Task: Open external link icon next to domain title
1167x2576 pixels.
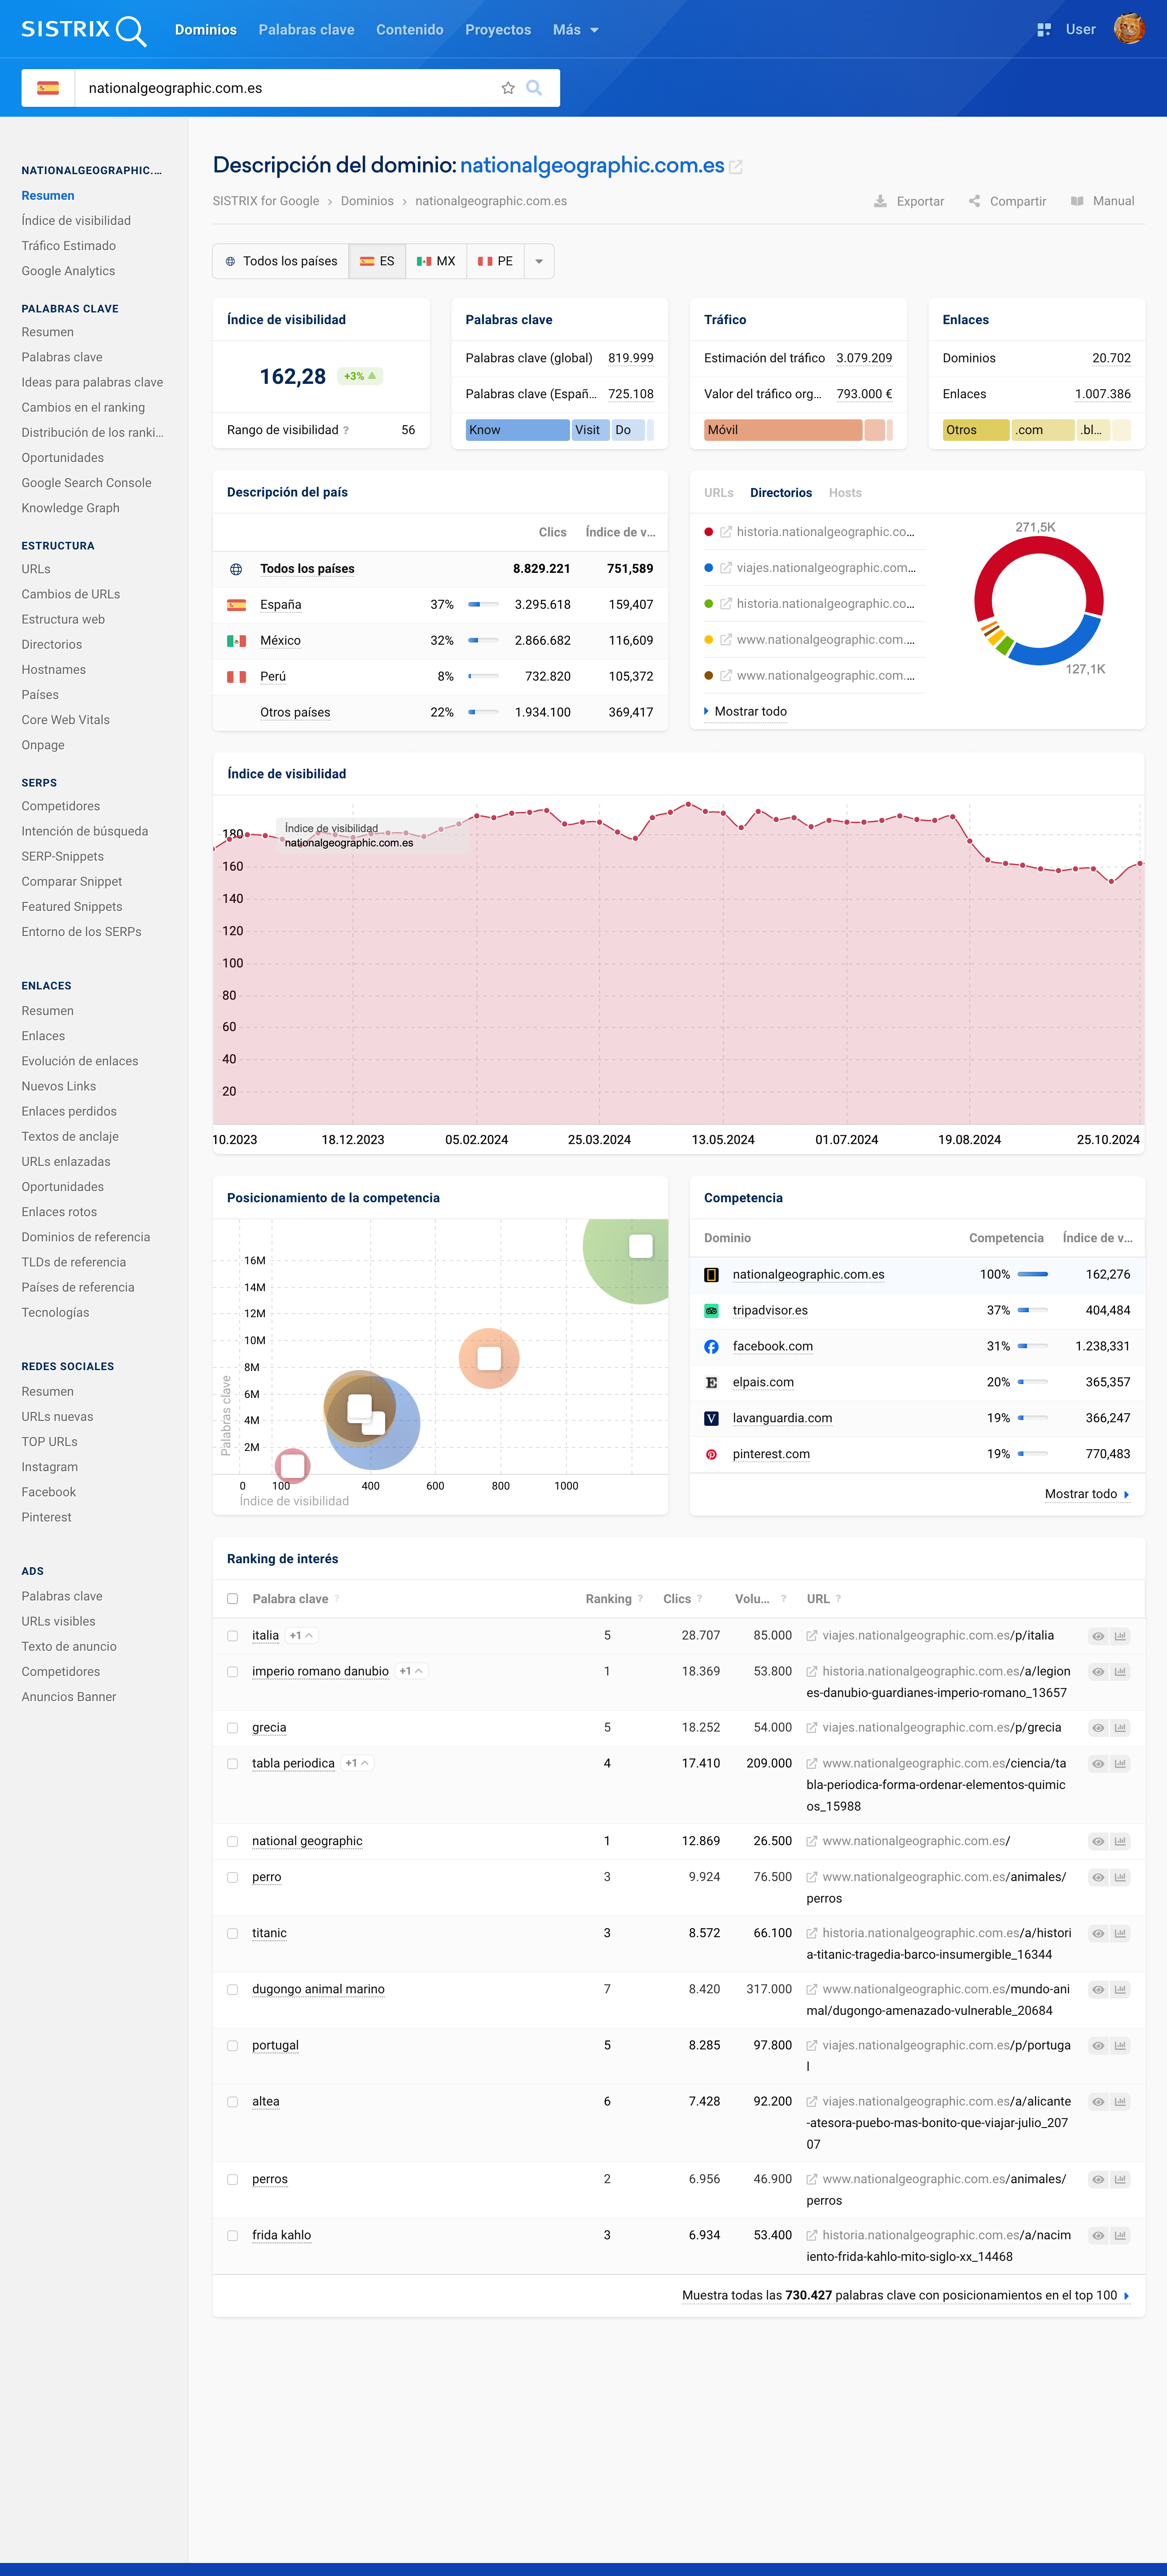Action: 736,167
